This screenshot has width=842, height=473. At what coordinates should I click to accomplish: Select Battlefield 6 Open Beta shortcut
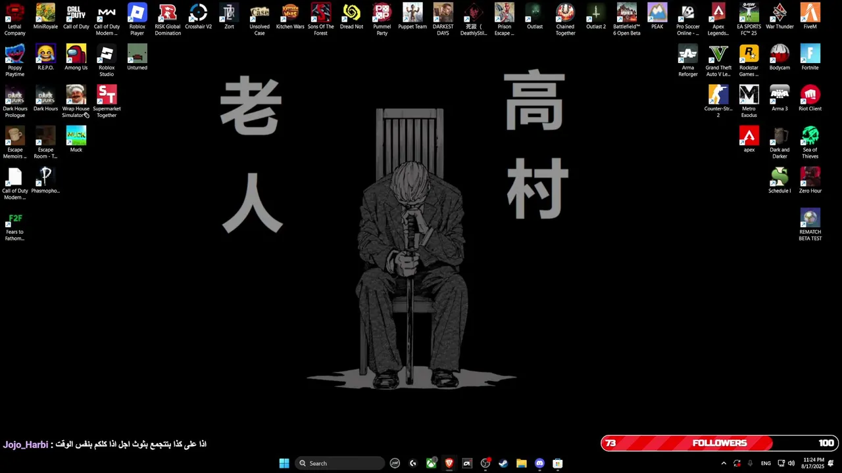(x=626, y=20)
